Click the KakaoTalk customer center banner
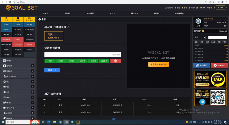This screenshot has height=125, width=229. tap(211, 79)
